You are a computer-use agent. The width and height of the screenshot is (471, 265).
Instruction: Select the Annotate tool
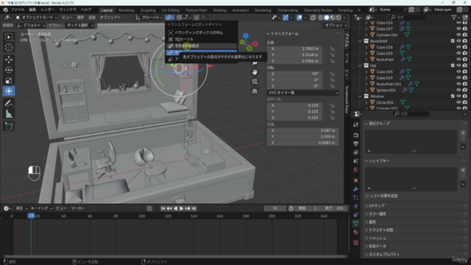(9, 103)
